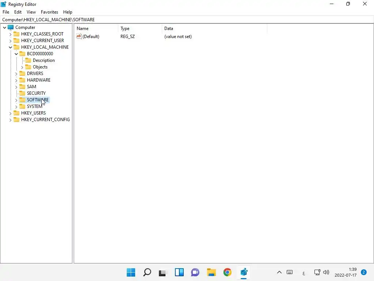Viewport: 374px width, 281px height.
Task: Expand the HARDWARE key chevron
Action: tap(16, 80)
